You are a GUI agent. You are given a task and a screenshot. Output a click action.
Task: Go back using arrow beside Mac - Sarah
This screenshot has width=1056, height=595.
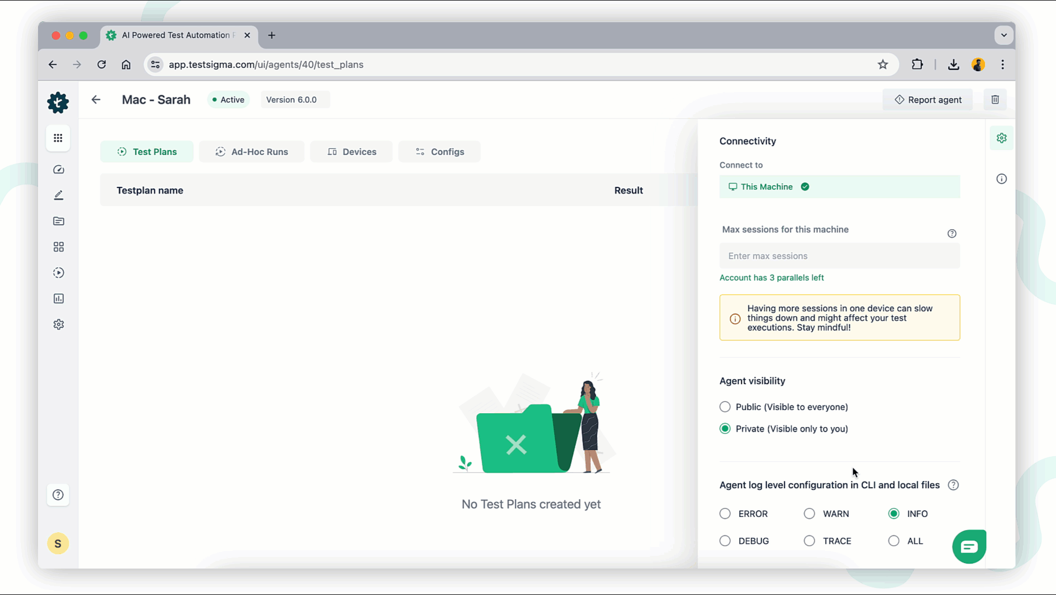pyautogui.click(x=96, y=100)
